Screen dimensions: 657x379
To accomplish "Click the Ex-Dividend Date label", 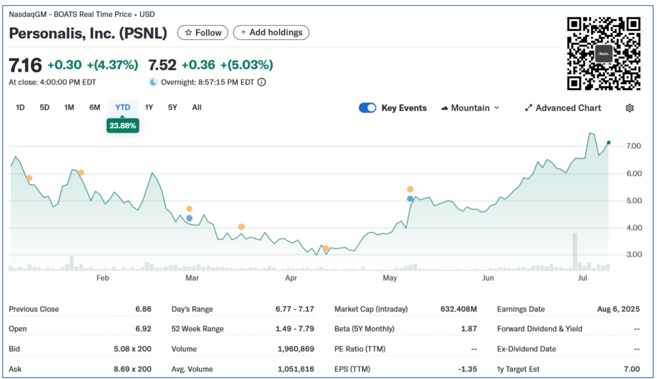I will 527,349.
